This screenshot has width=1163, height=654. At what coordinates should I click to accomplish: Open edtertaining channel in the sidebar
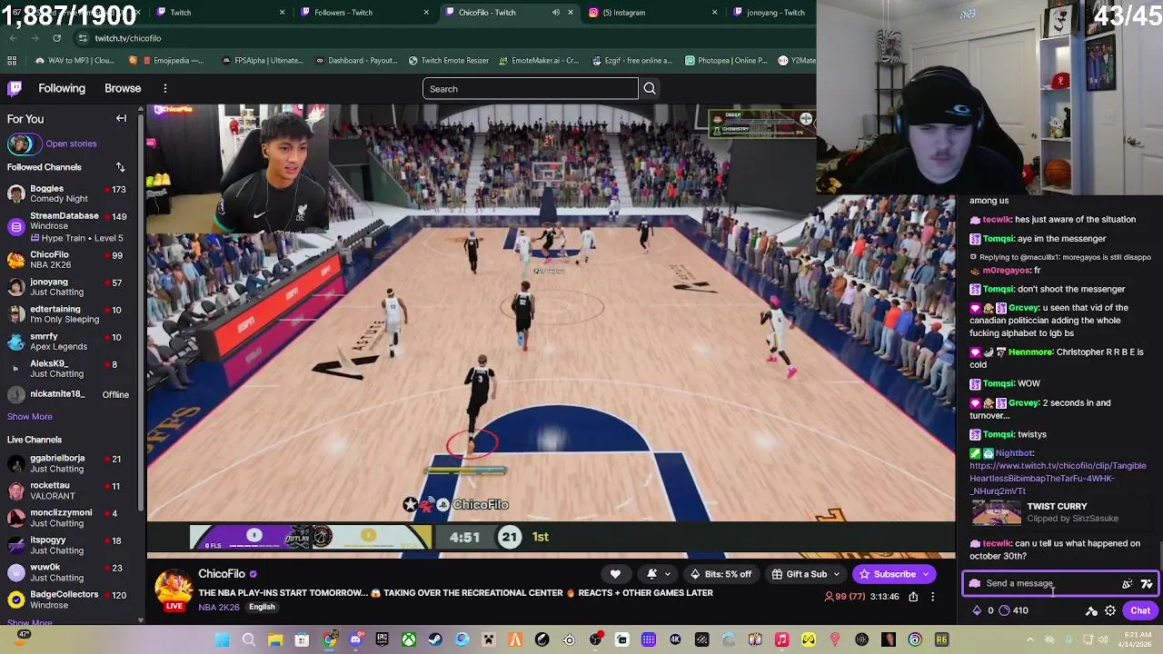tap(68, 314)
